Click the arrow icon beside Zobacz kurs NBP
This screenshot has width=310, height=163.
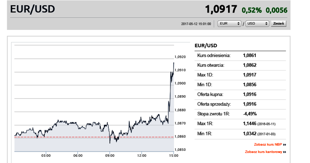click(x=284, y=144)
